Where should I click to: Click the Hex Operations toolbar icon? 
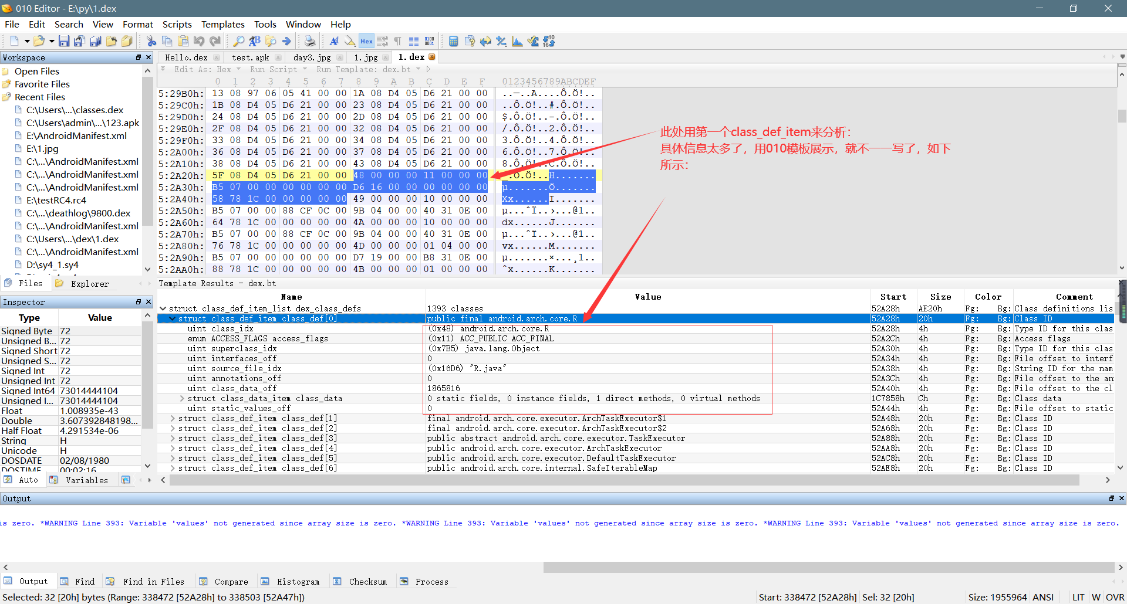coord(501,41)
